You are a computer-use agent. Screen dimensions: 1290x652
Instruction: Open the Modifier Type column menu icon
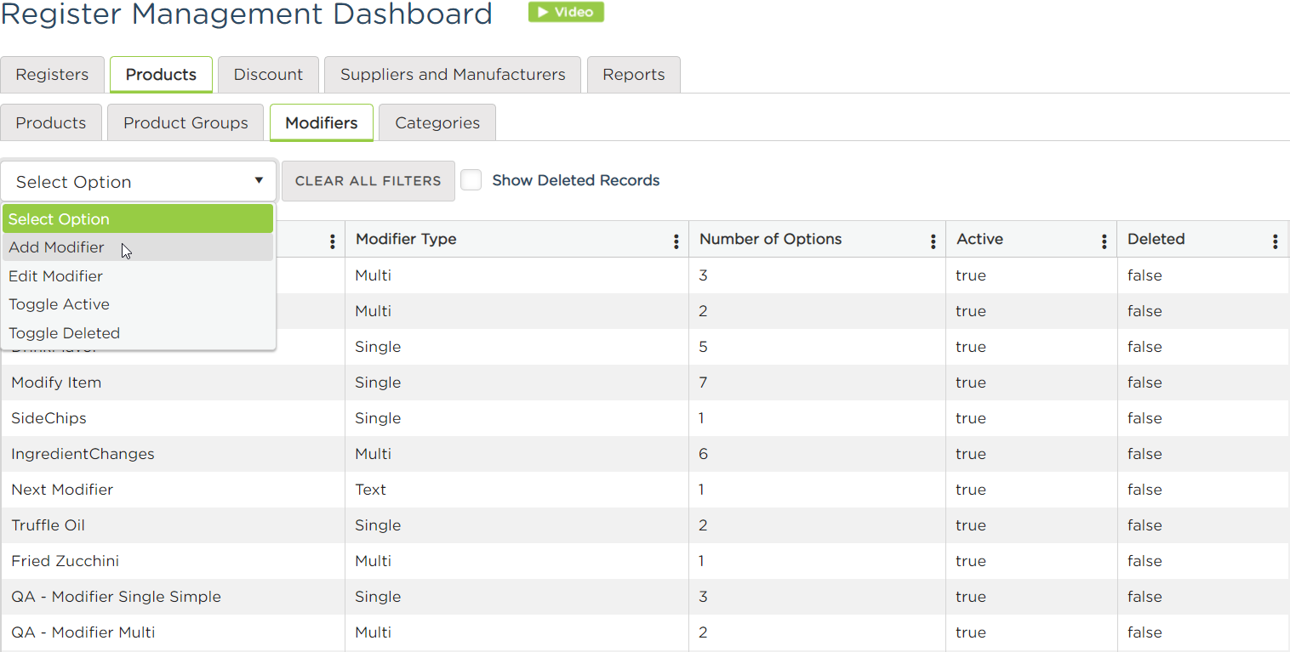pyautogui.click(x=676, y=241)
